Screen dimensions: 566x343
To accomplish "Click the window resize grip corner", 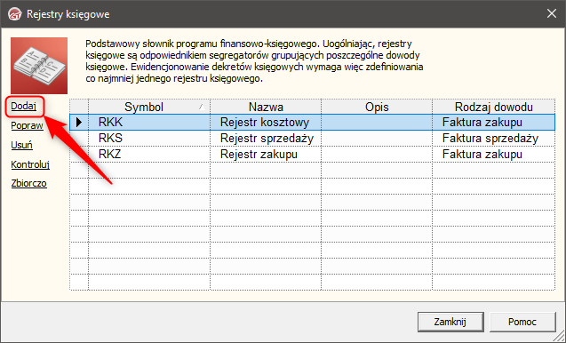I will tap(560, 337).
